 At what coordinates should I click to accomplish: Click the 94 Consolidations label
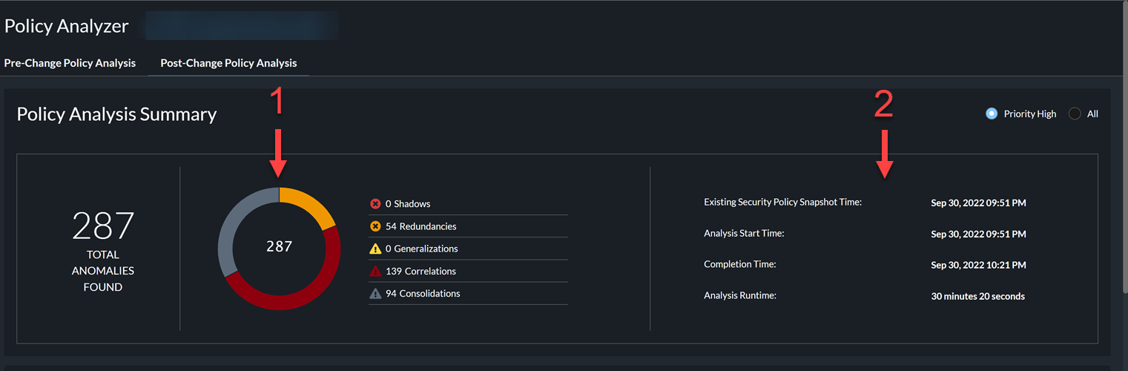[x=423, y=294]
